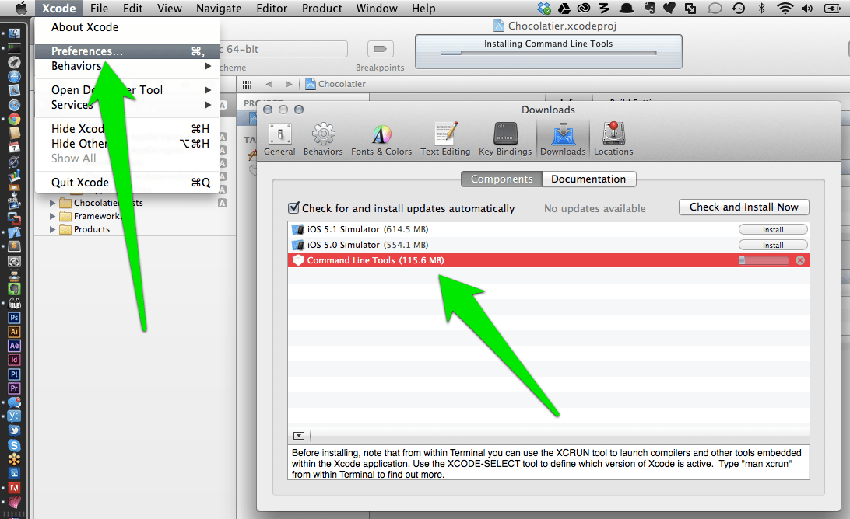This screenshot has width=850, height=519.
Task: Click the 64-bit scheme selector field
Action: 283,49
